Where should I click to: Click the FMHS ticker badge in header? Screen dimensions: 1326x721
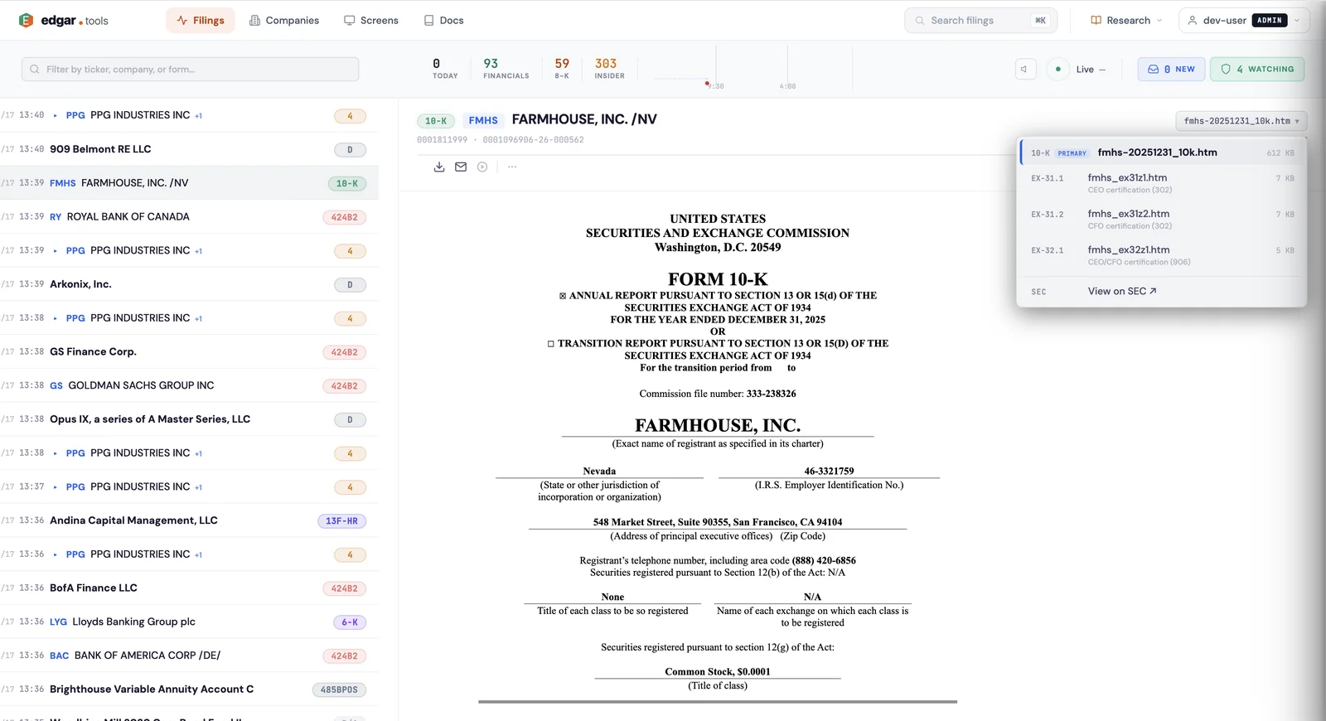pos(483,120)
